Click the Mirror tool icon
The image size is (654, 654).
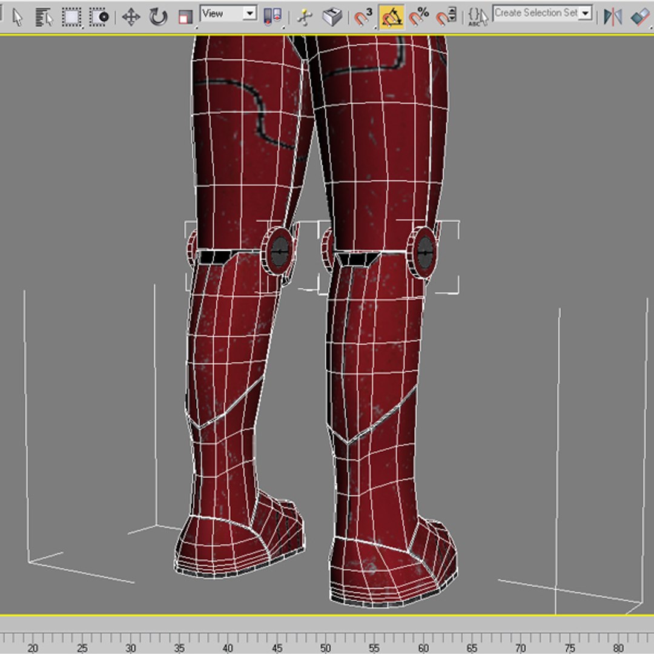613,18
